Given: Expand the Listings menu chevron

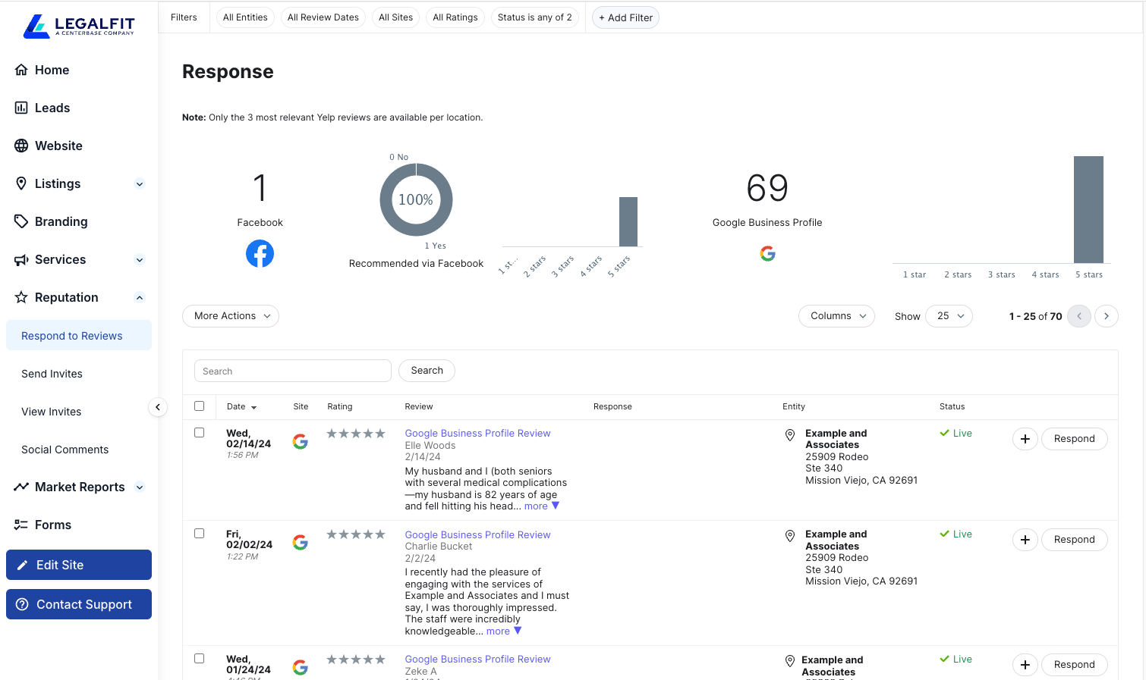Looking at the screenshot, I should (140, 184).
